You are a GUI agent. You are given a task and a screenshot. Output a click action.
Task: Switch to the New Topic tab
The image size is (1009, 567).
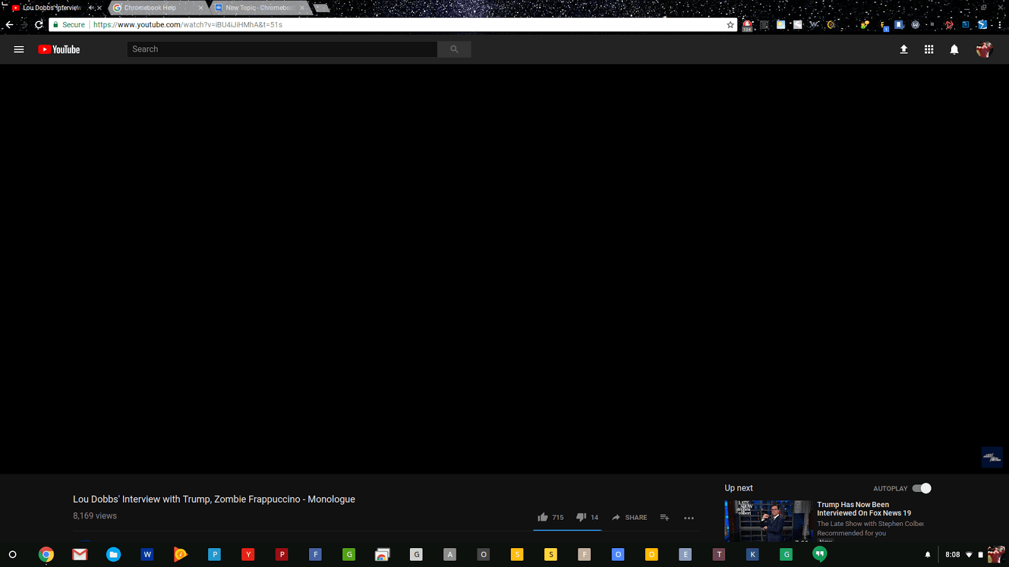pyautogui.click(x=259, y=8)
